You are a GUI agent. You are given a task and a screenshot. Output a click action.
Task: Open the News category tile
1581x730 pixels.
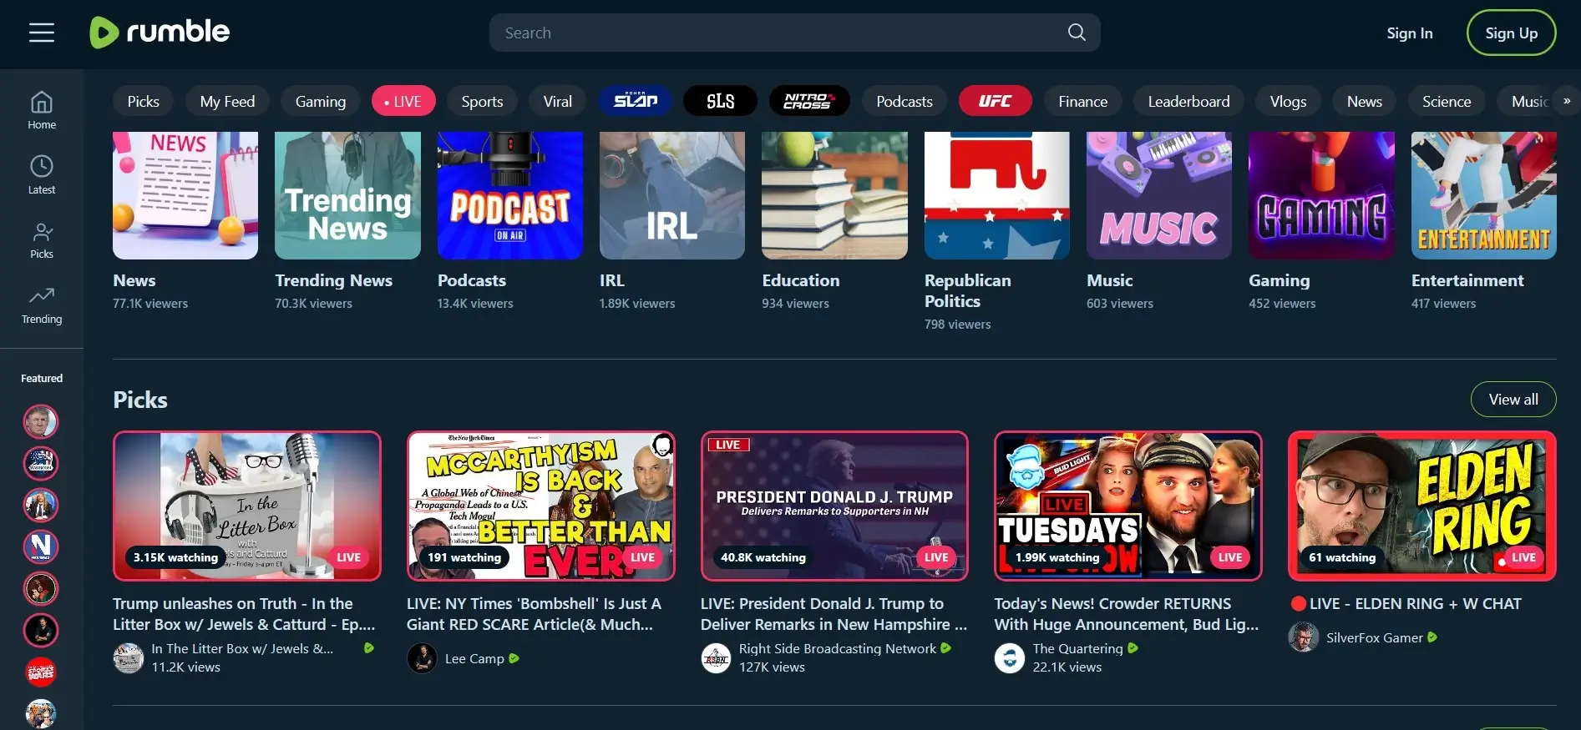click(x=185, y=195)
